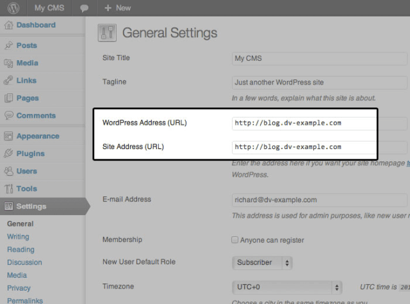The image size is (410, 304).
Task: Open General settings submenu link
Action: 20,224
